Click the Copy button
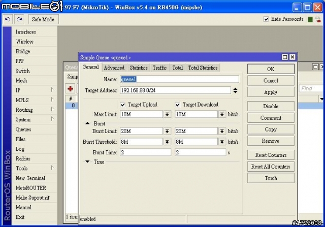Screen dimensions: 325x227 [x=271, y=129]
